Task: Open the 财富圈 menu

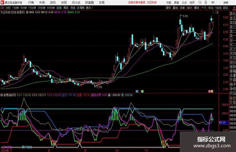Action: (x=89, y=2)
